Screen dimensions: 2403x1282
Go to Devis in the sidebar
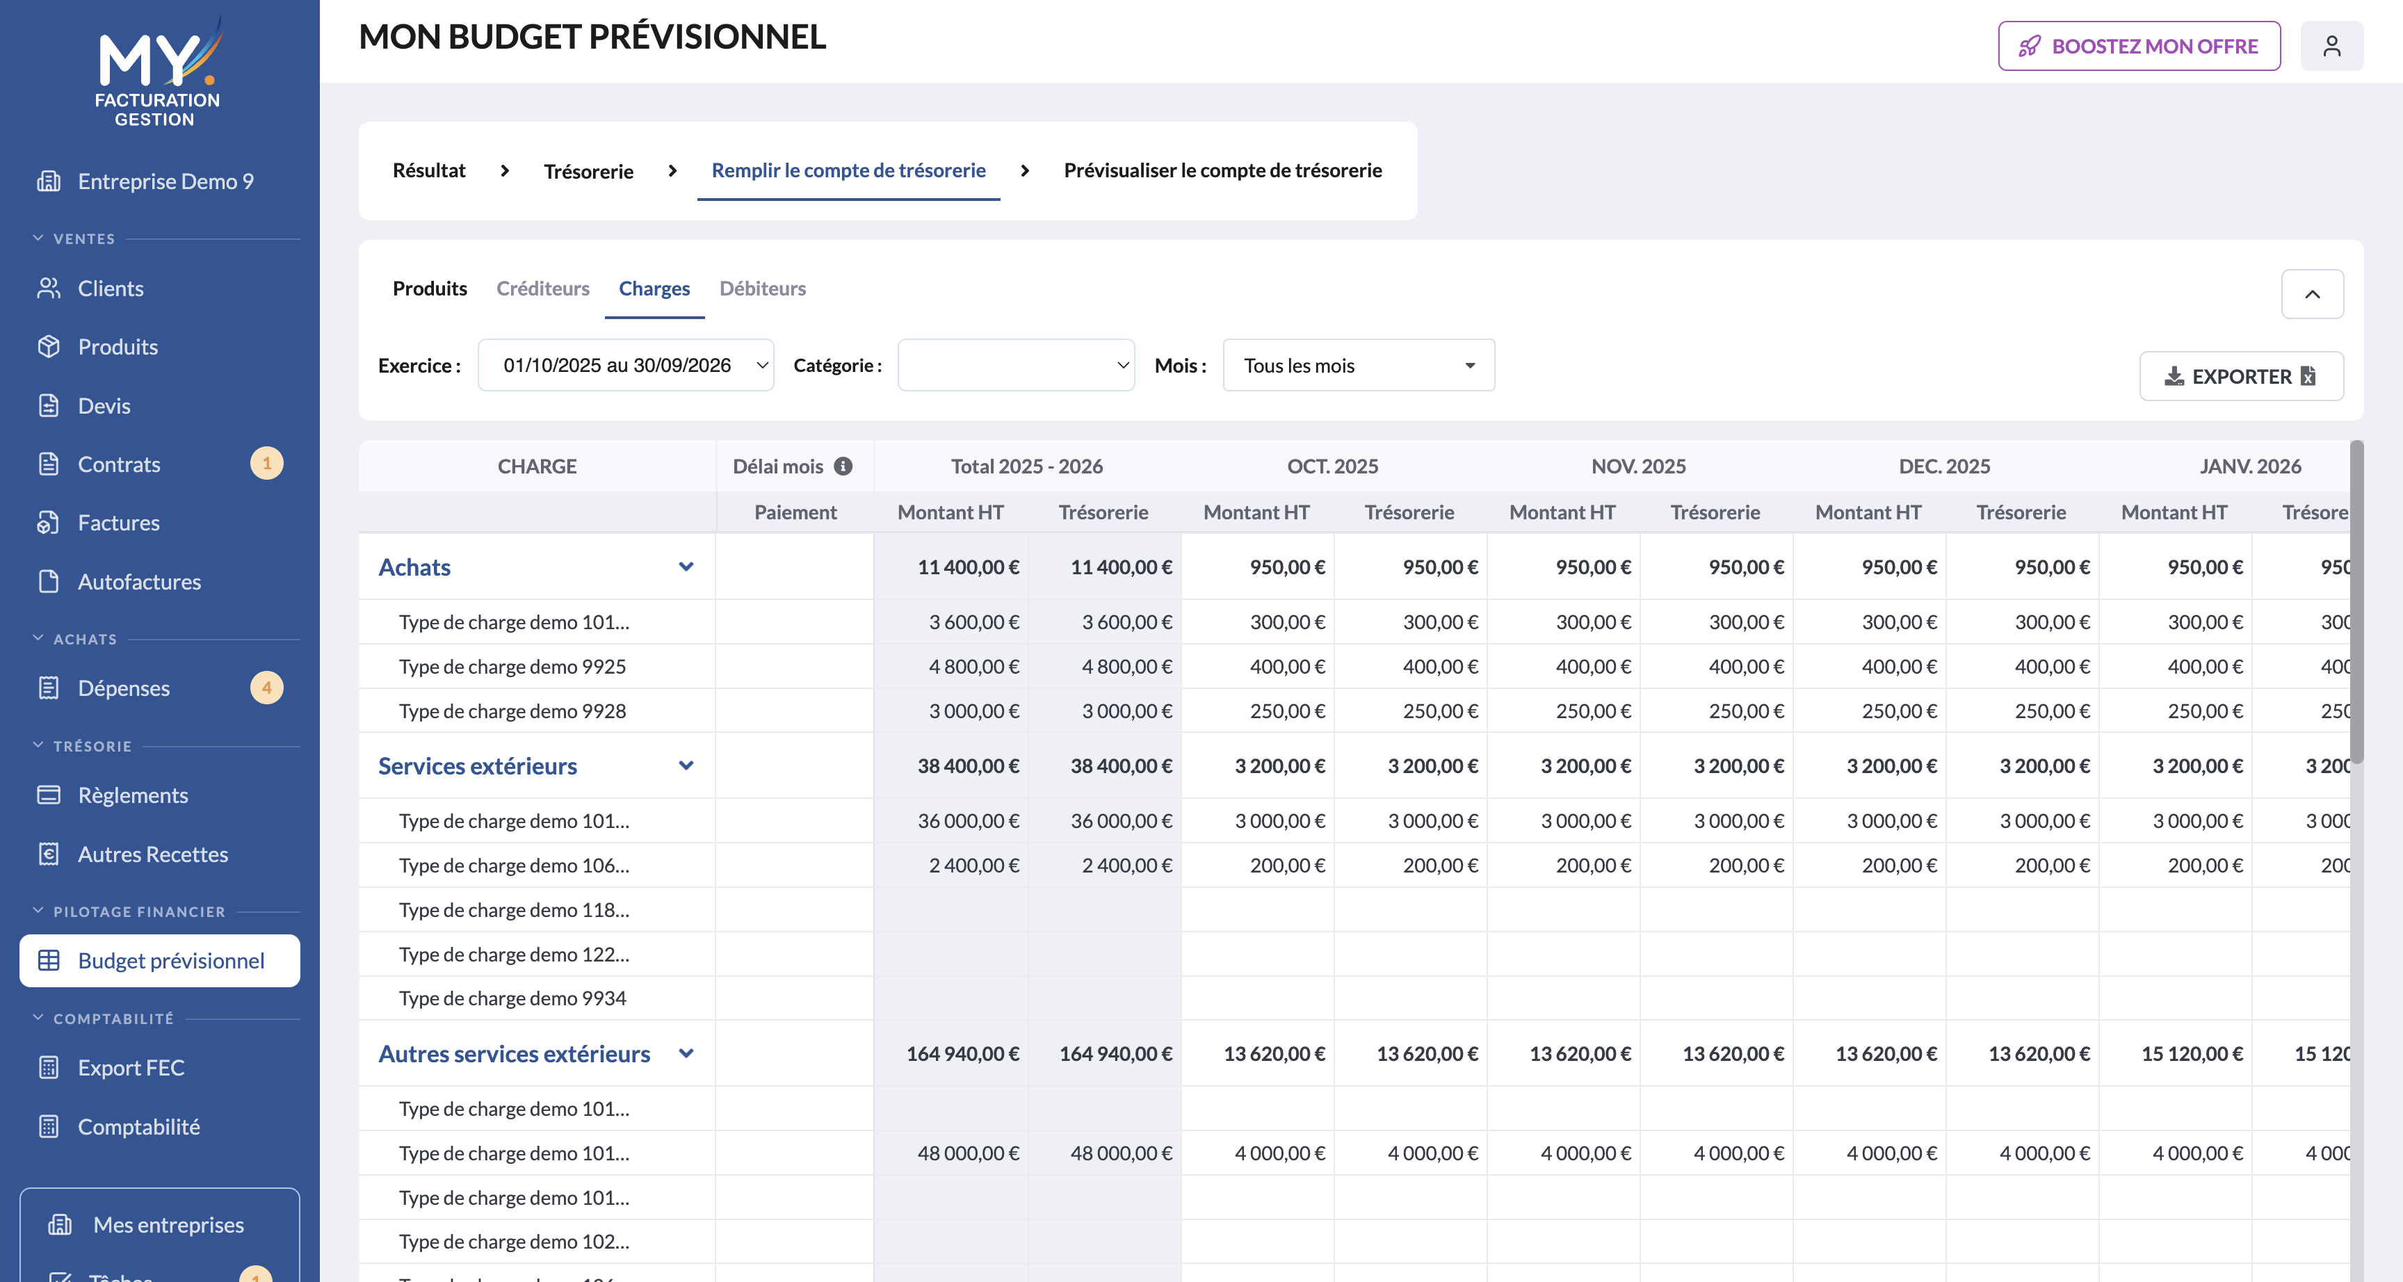point(104,406)
